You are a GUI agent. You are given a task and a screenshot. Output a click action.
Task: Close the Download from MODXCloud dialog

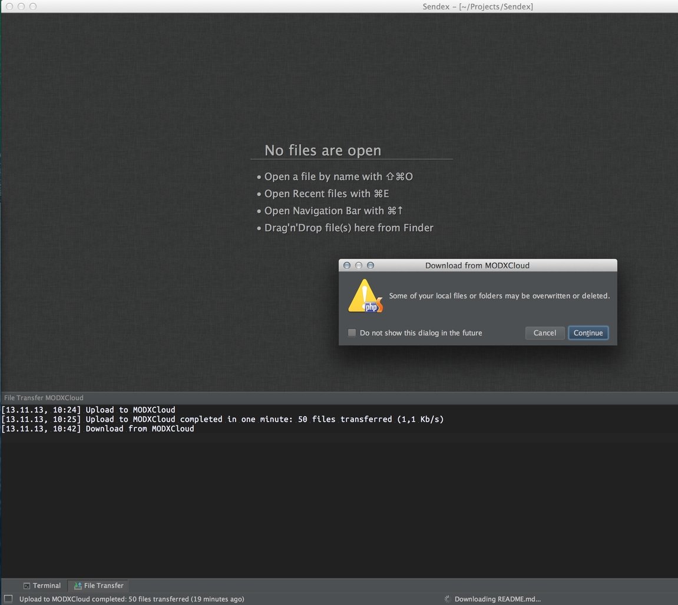tap(347, 265)
